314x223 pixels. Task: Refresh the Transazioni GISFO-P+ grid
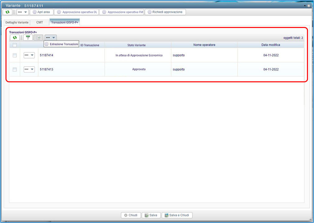pyautogui.click(x=15, y=38)
